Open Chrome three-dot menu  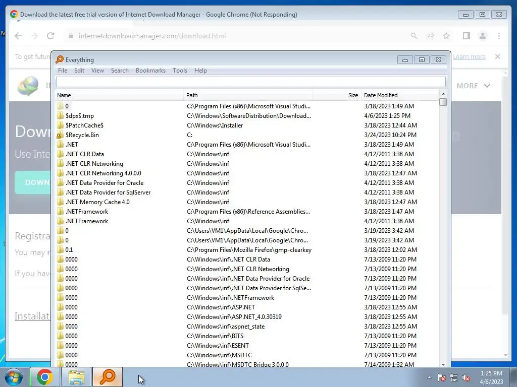pos(499,36)
